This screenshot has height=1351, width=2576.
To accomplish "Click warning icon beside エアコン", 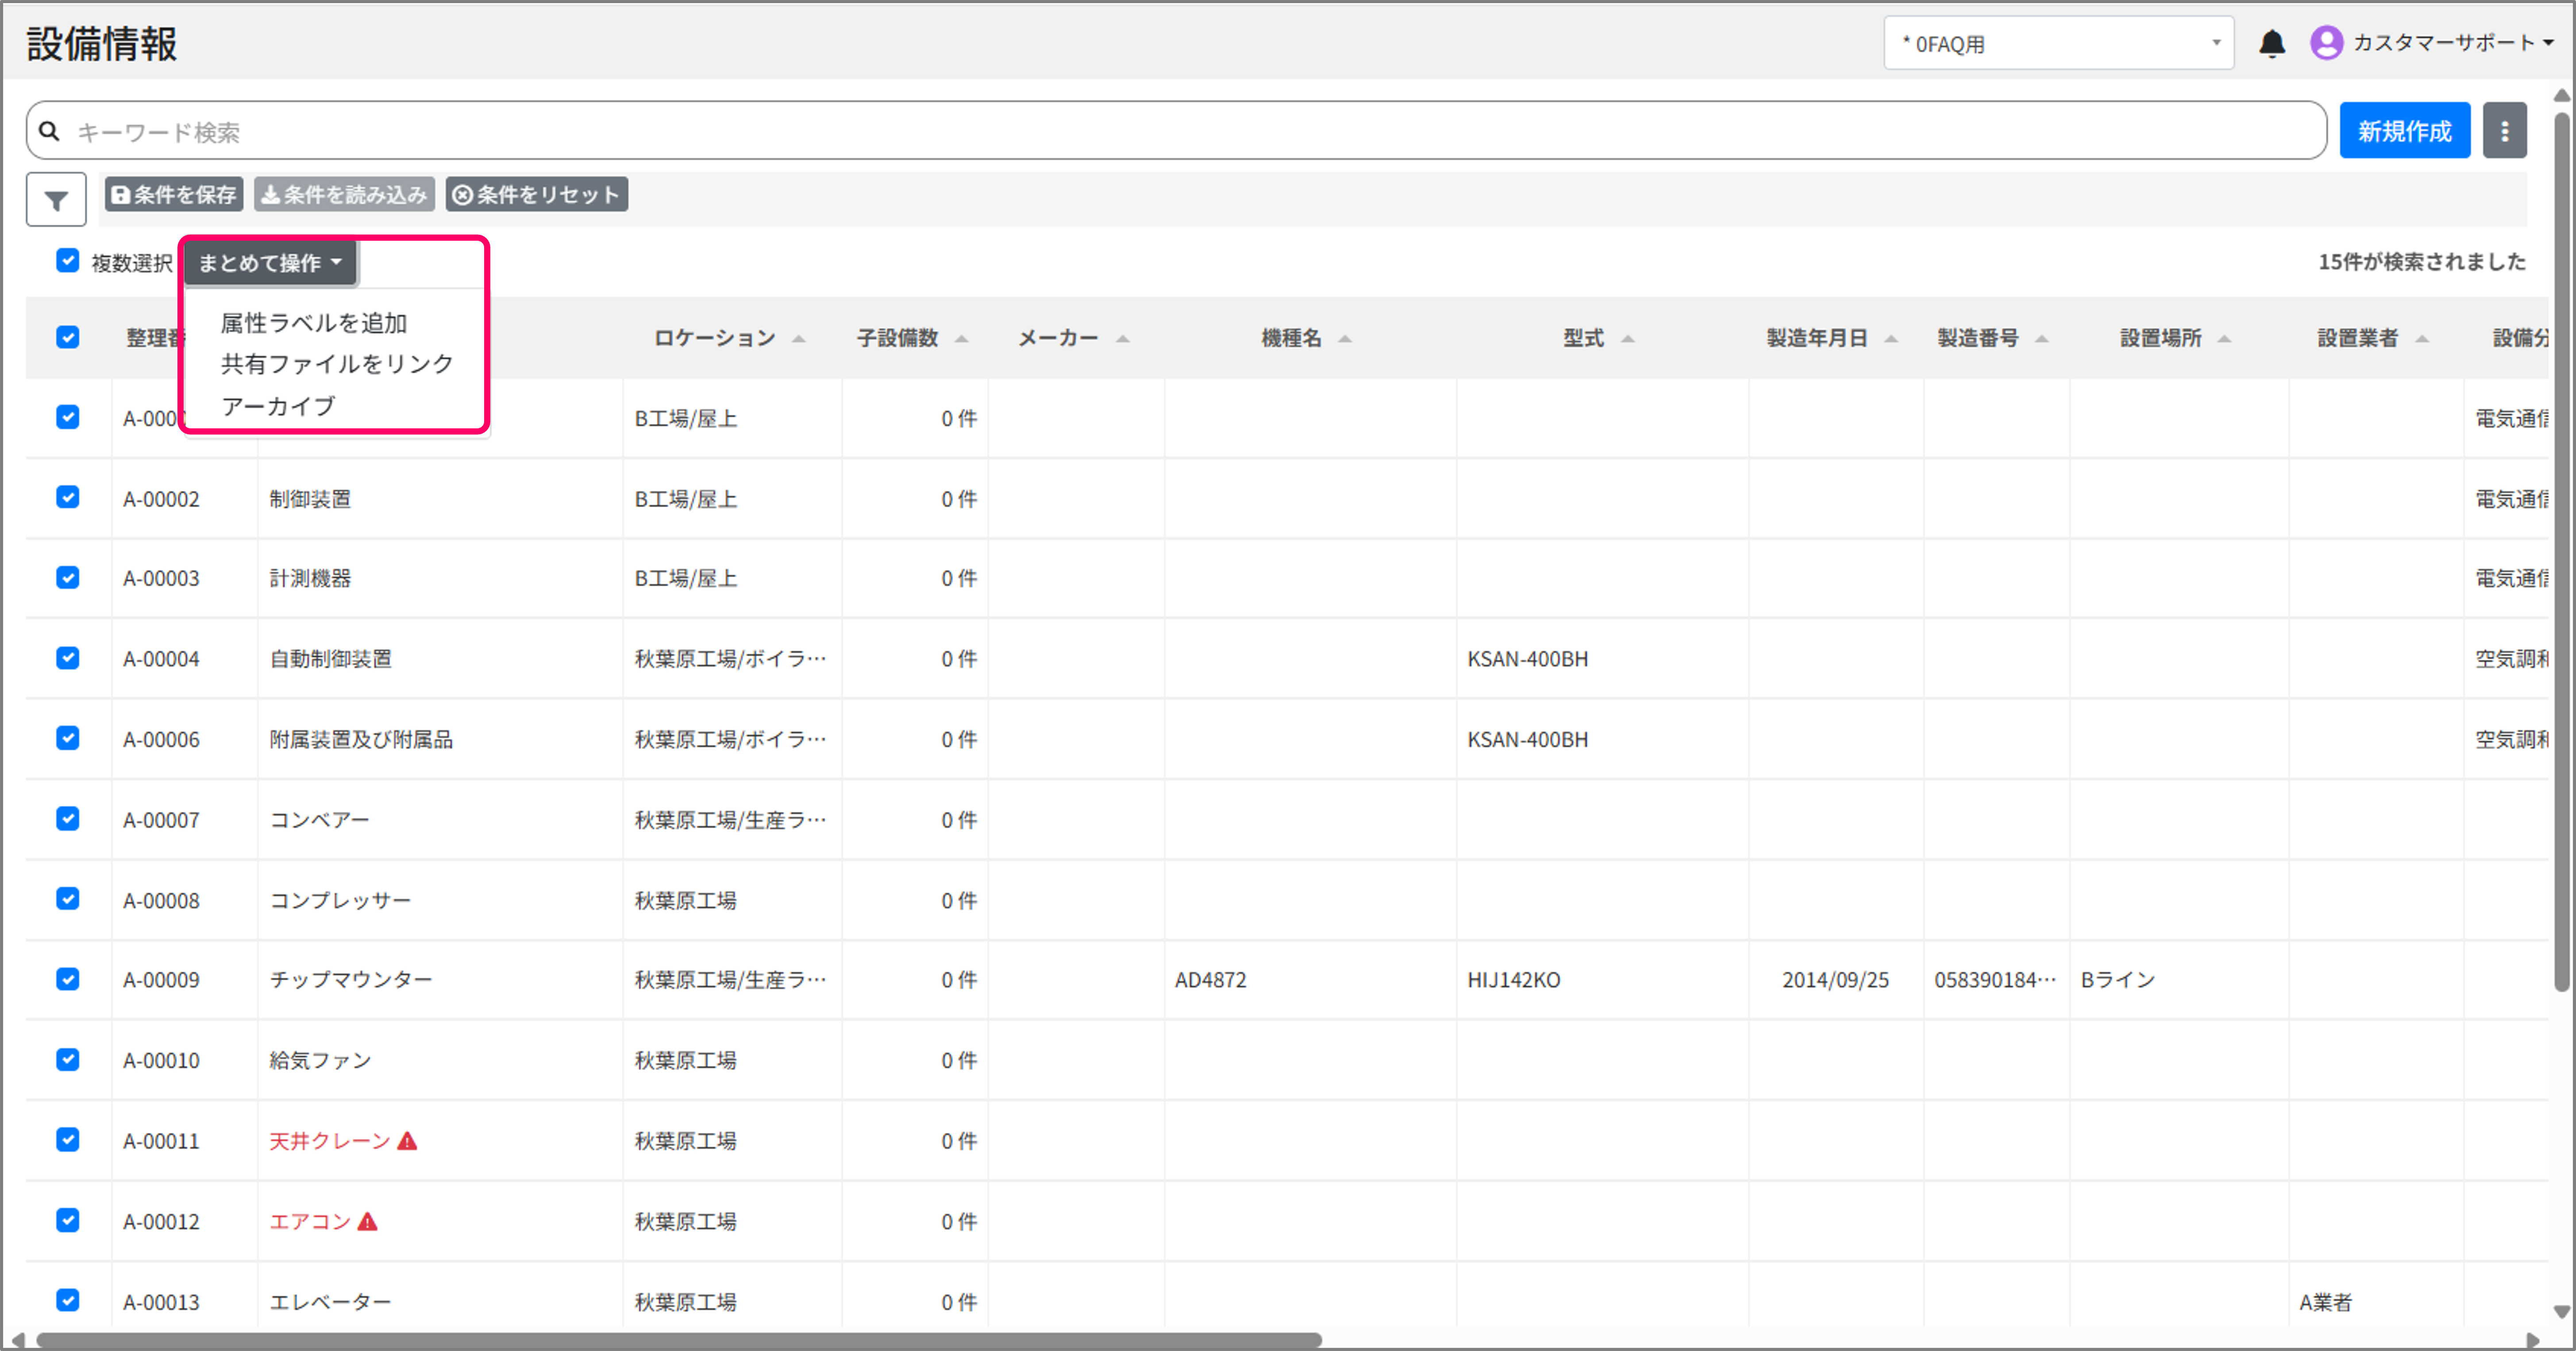I will point(368,1221).
